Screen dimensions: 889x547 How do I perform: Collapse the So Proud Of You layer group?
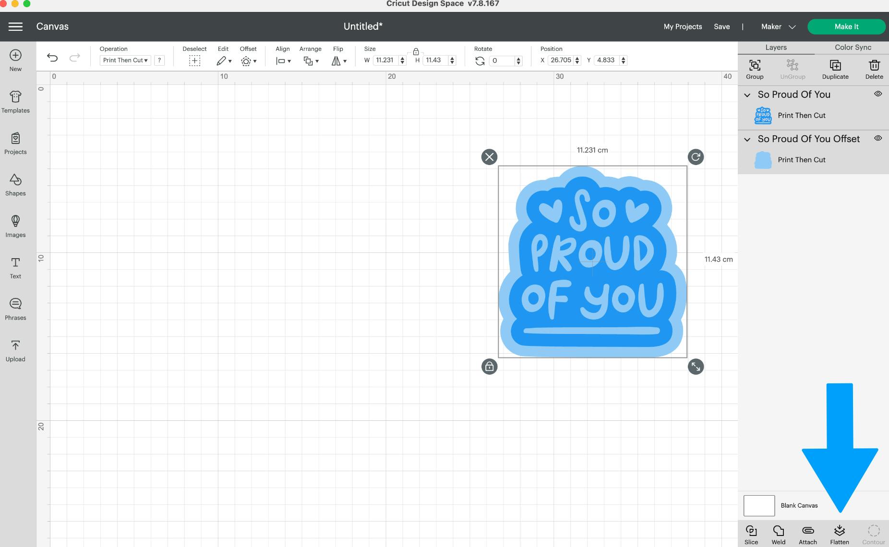click(x=747, y=95)
